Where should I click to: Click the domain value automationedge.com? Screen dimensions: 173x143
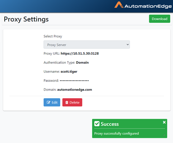tap(75, 90)
